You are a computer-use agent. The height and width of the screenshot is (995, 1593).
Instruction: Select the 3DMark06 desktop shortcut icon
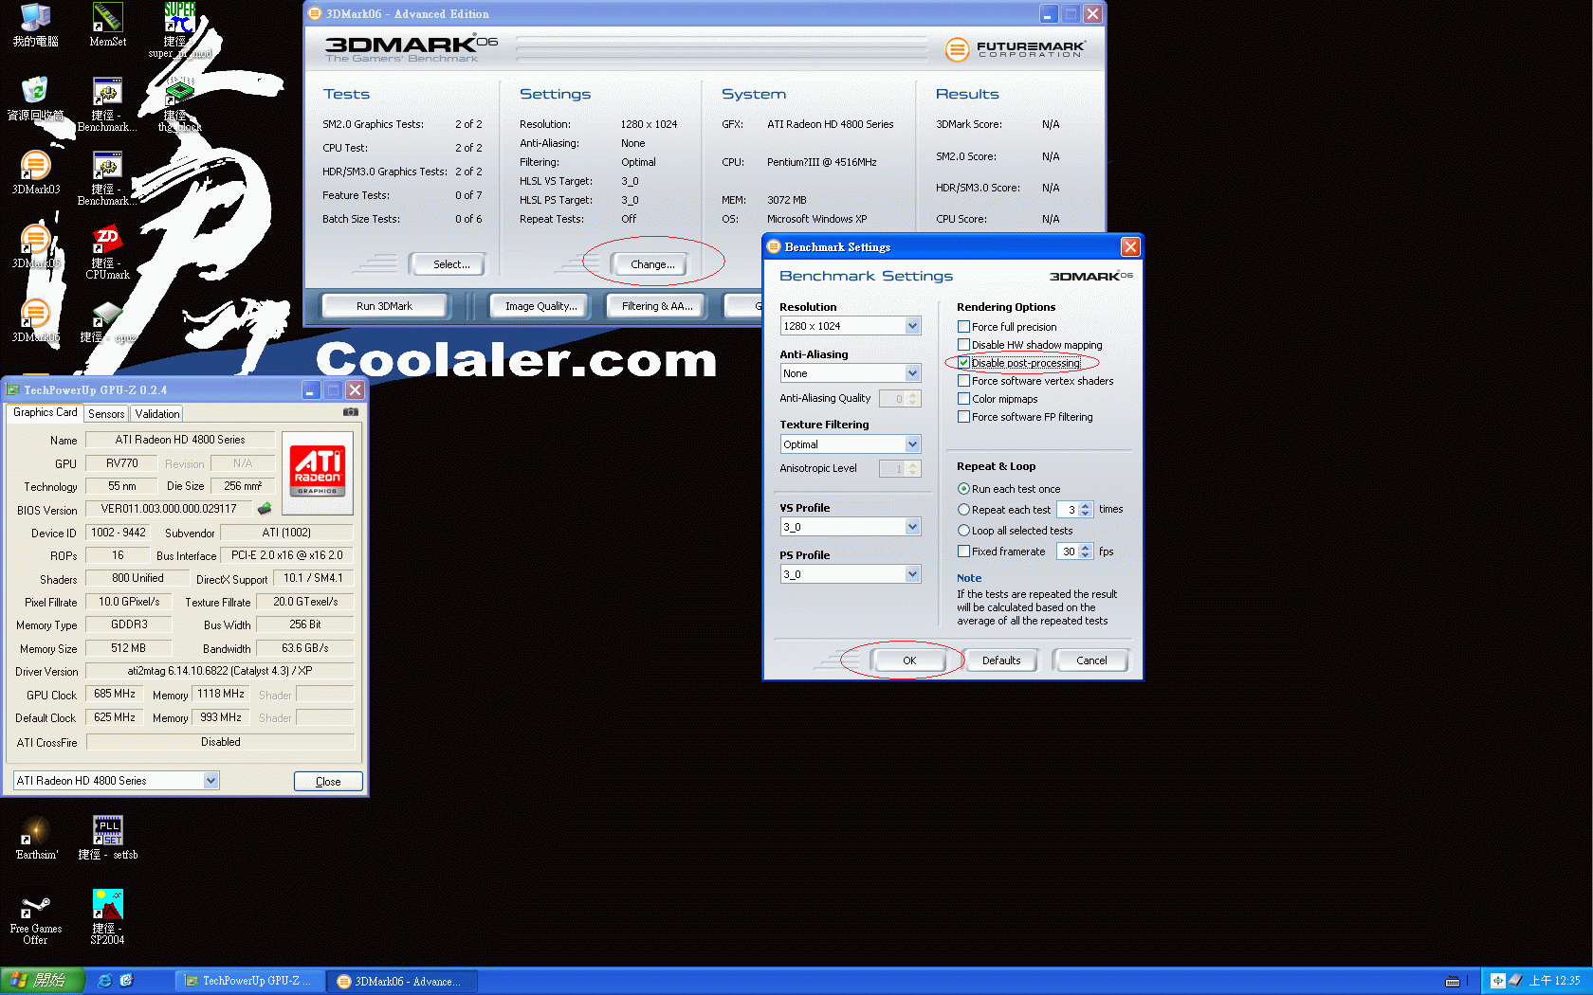(x=35, y=320)
